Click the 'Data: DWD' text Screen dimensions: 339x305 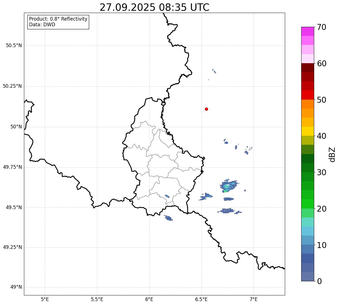(42, 25)
